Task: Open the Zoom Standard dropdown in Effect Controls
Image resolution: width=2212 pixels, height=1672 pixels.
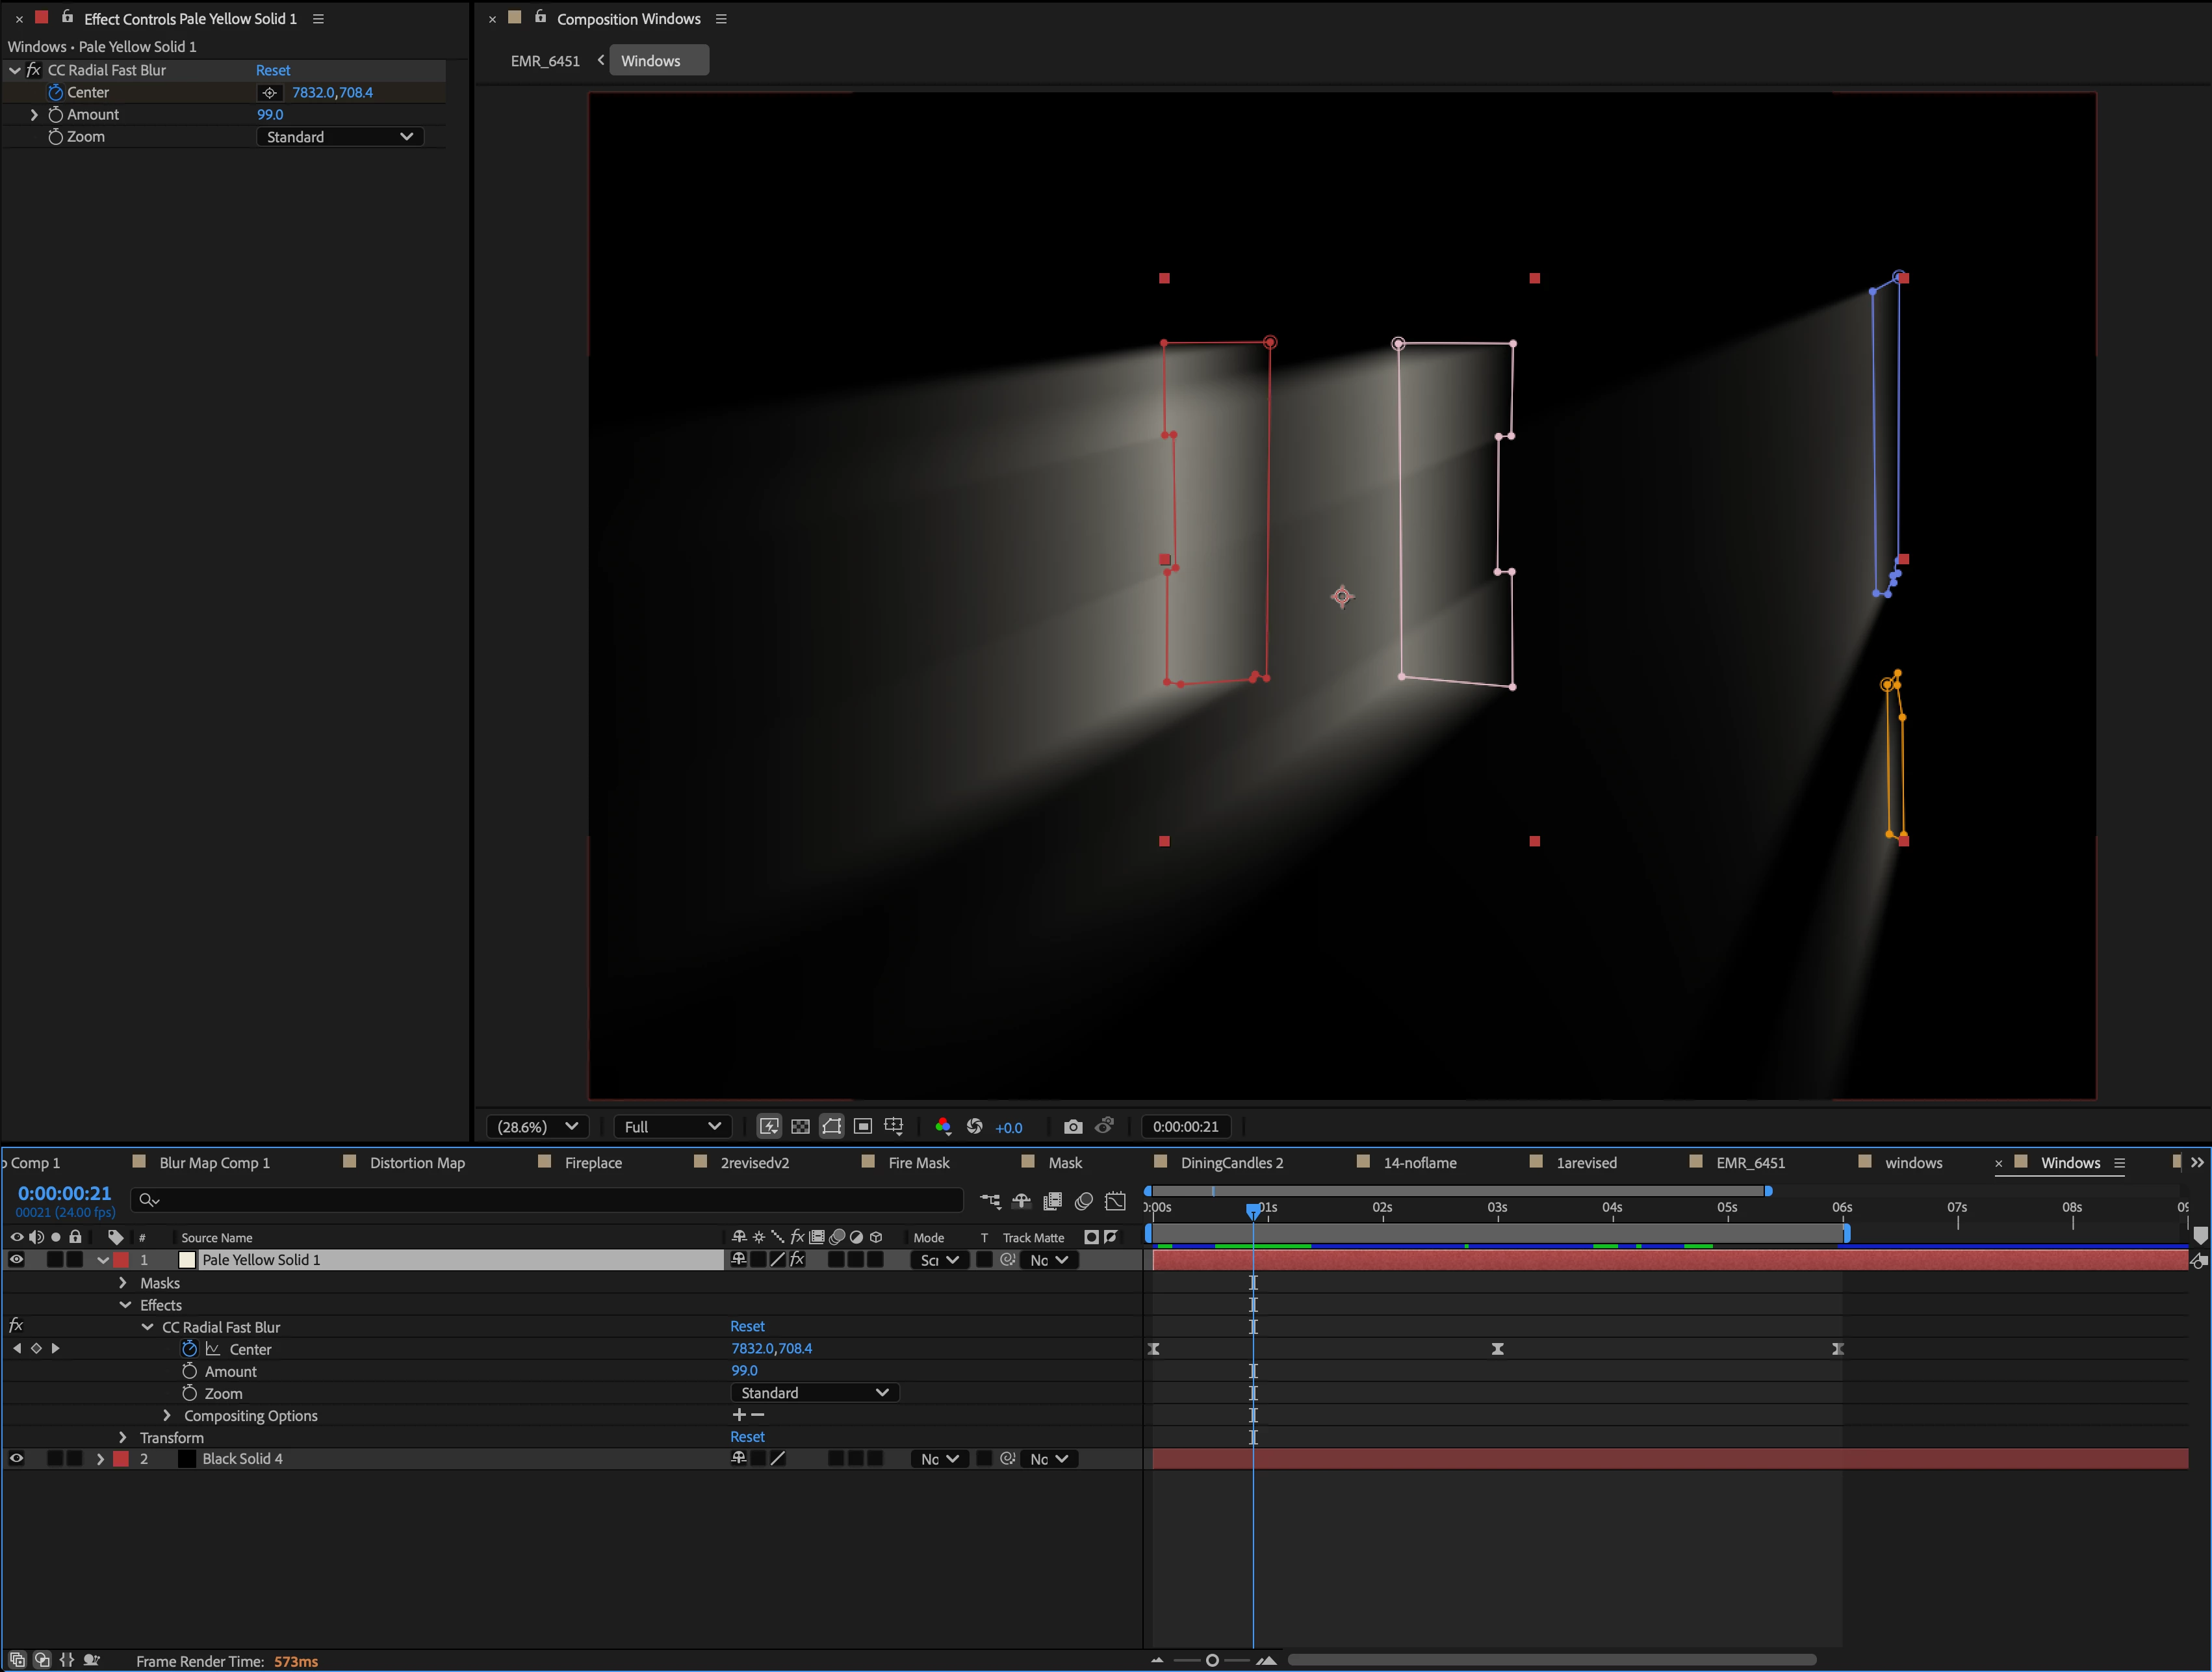Action: [340, 137]
